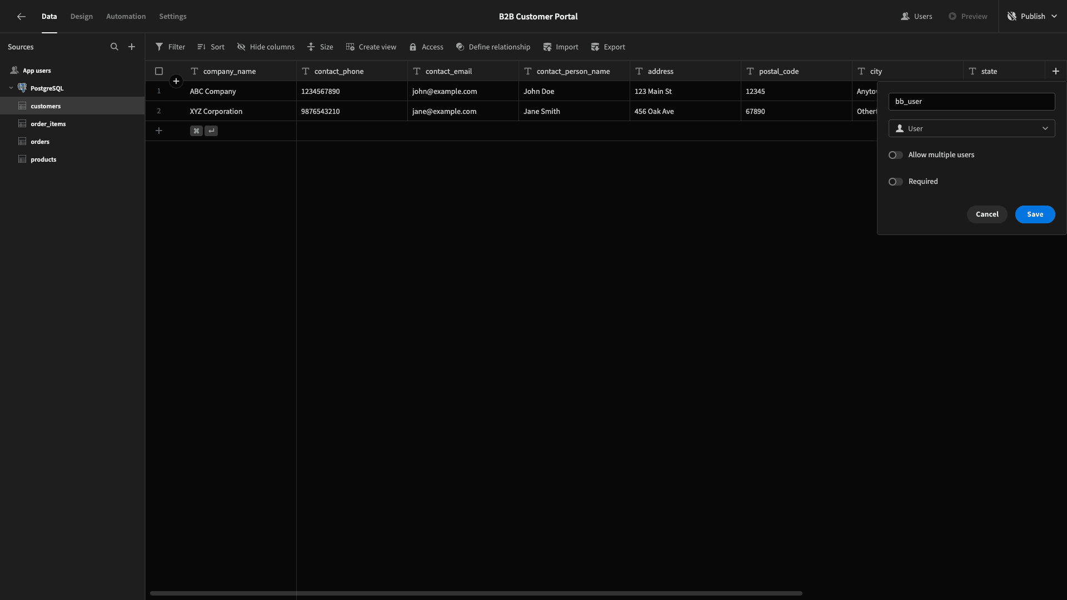Switch to the Design tab
Screen dimensions: 1067x600
pos(82,17)
